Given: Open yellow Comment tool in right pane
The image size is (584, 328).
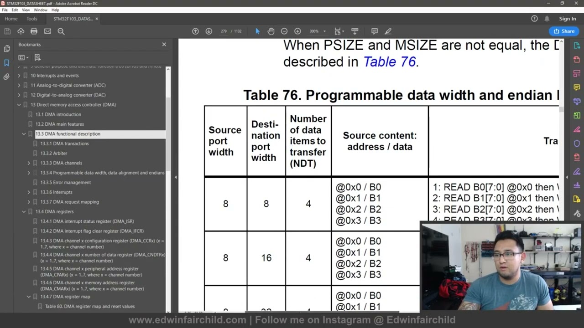Looking at the screenshot, I should pyautogui.click(x=577, y=87).
